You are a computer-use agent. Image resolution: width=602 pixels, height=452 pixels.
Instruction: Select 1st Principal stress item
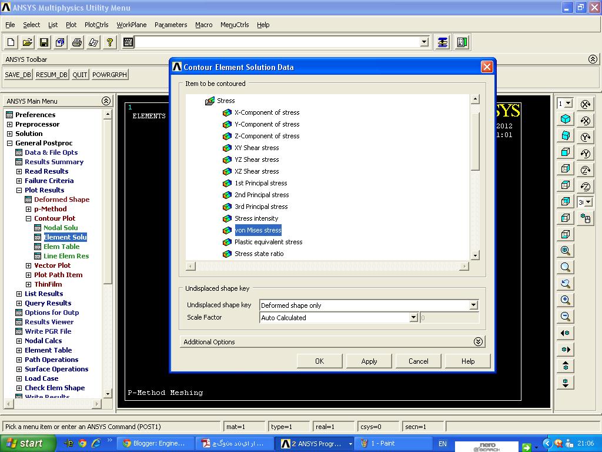pyautogui.click(x=260, y=183)
